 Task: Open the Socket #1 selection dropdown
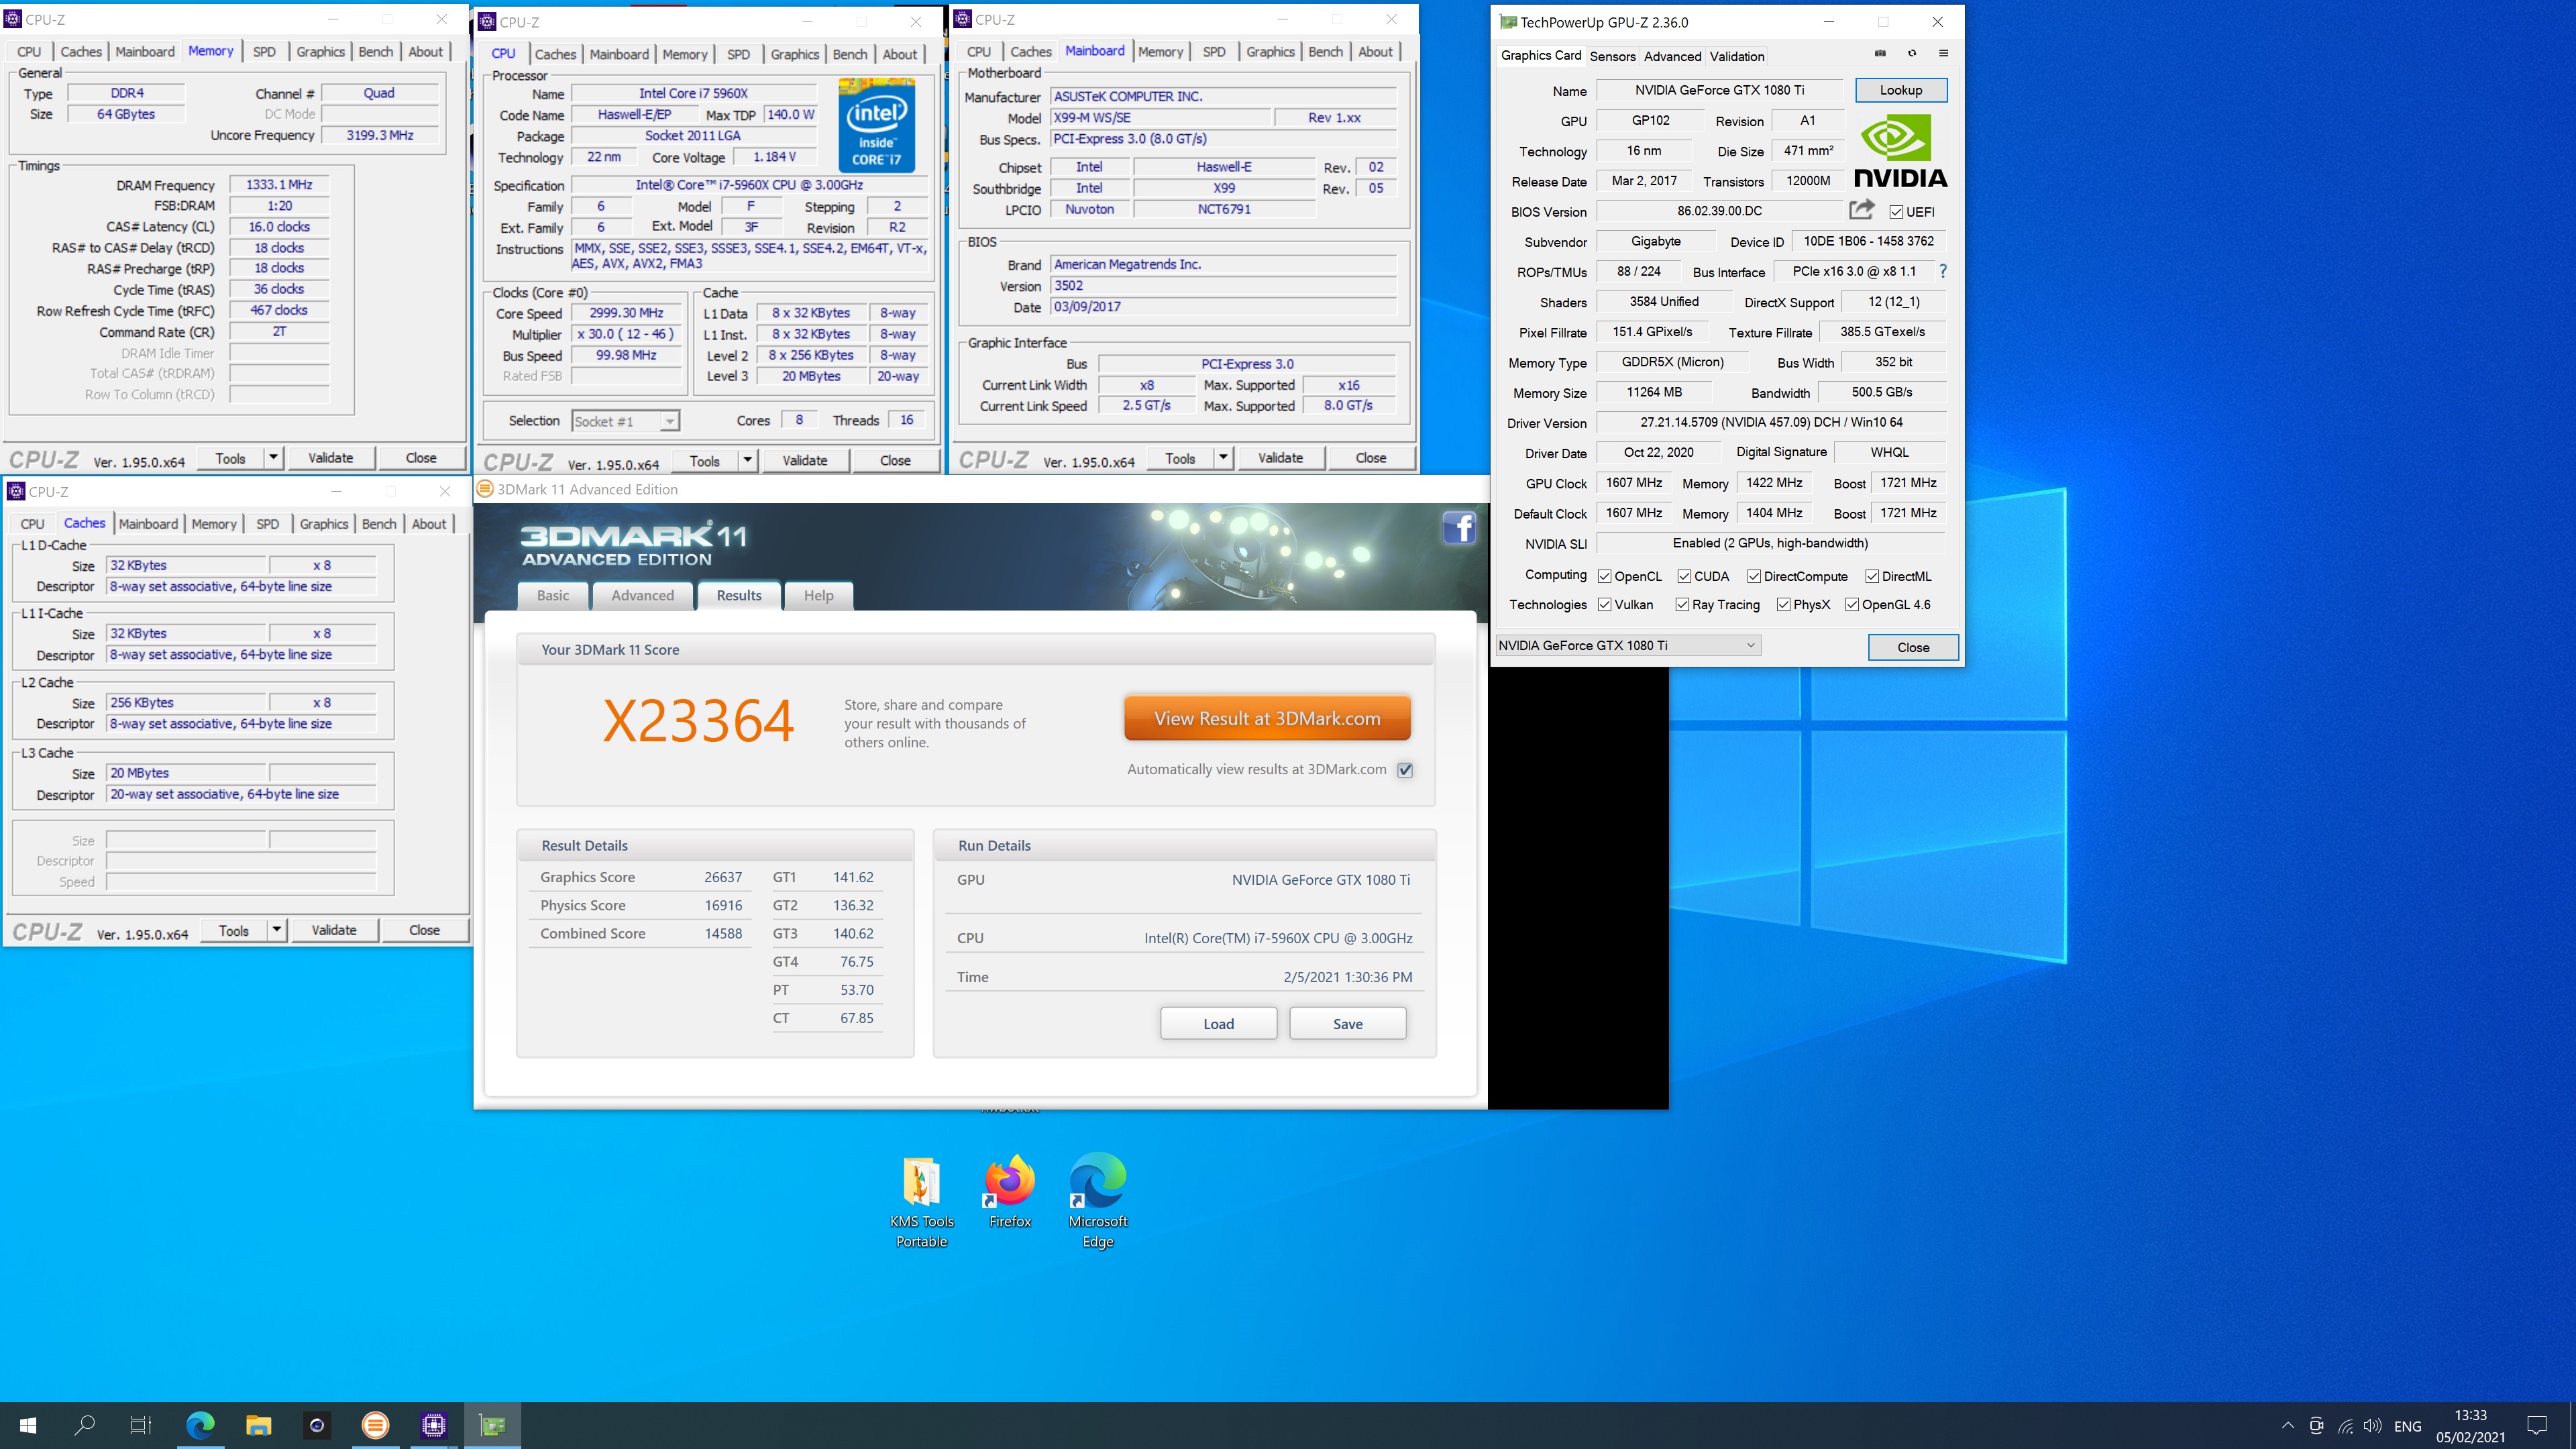point(625,421)
